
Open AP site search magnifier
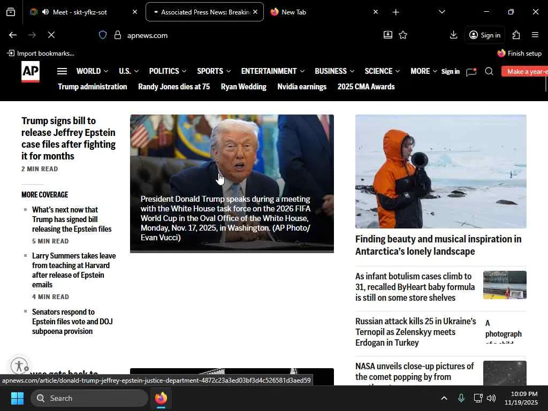click(489, 71)
